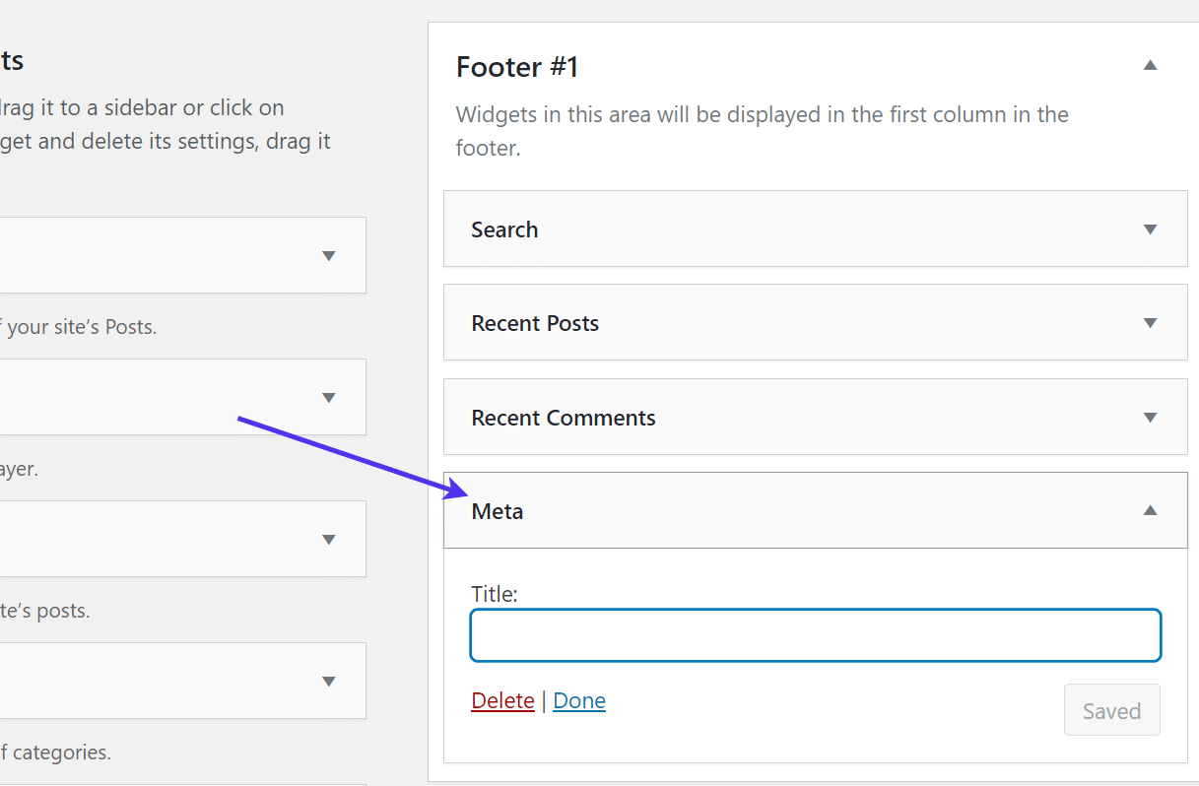Expand the Recent Comments widget settings
The image size is (1199, 786).
pyautogui.click(x=1149, y=417)
